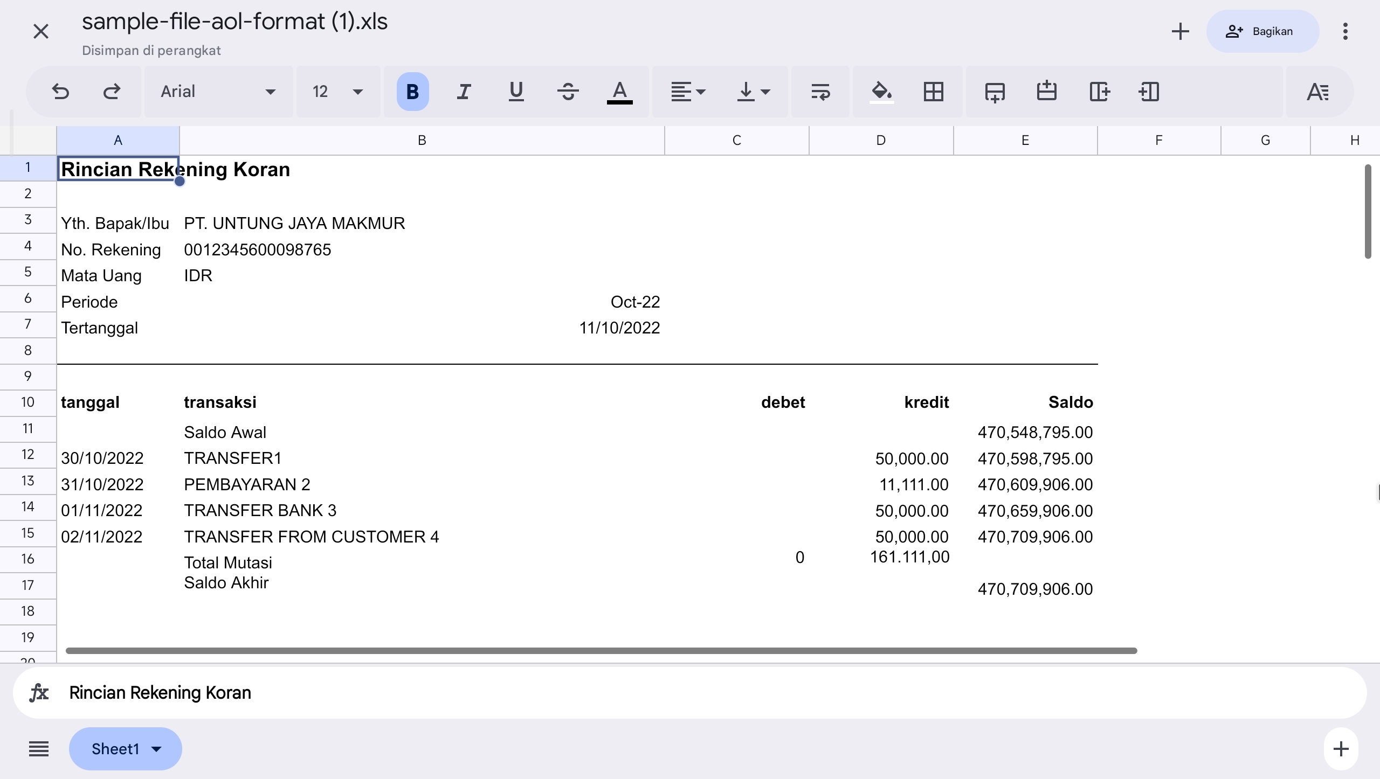
Task: Open the all sheets list icon
Action: (x=39, y=749)
